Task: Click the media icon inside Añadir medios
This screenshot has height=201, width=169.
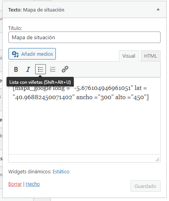Action: (x=15, y=54)
